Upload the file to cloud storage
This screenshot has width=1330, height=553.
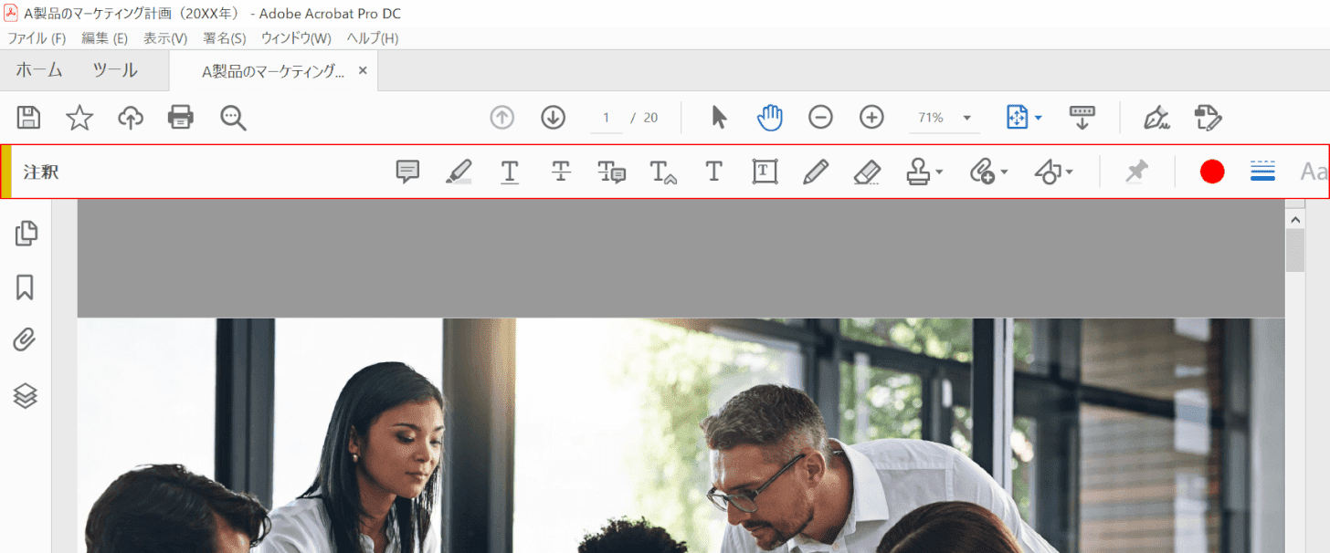[x=131, y=118]
